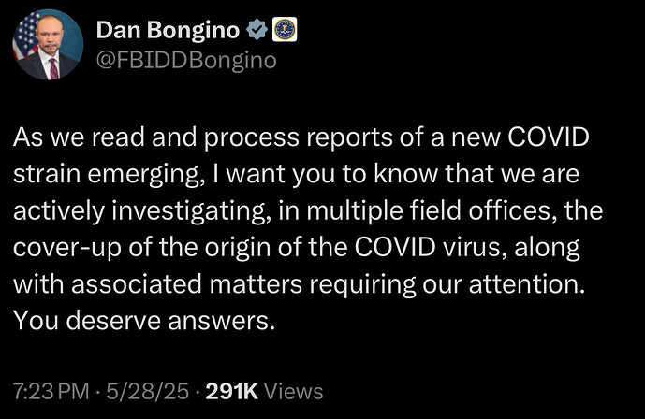Click the words "COVID virus"
The width and height of the screenshot is (645, 419).
(x=429, y=248)
